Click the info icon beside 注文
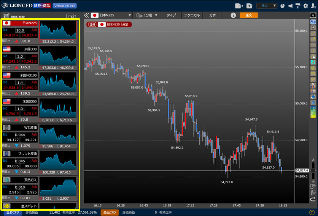318x216 pixels. coord(233,16)
